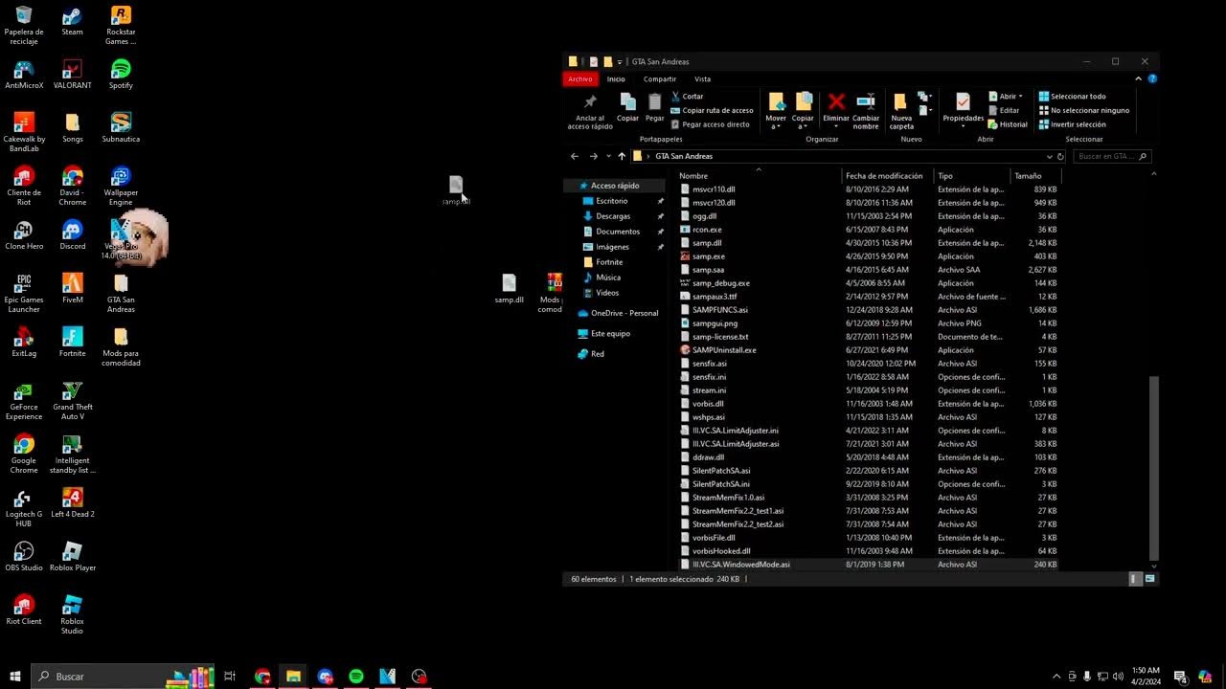This screenshot has height=689, width=1226.
Task: Click Cambiar nombre in ribbon
Action: [x=866, y=111]
